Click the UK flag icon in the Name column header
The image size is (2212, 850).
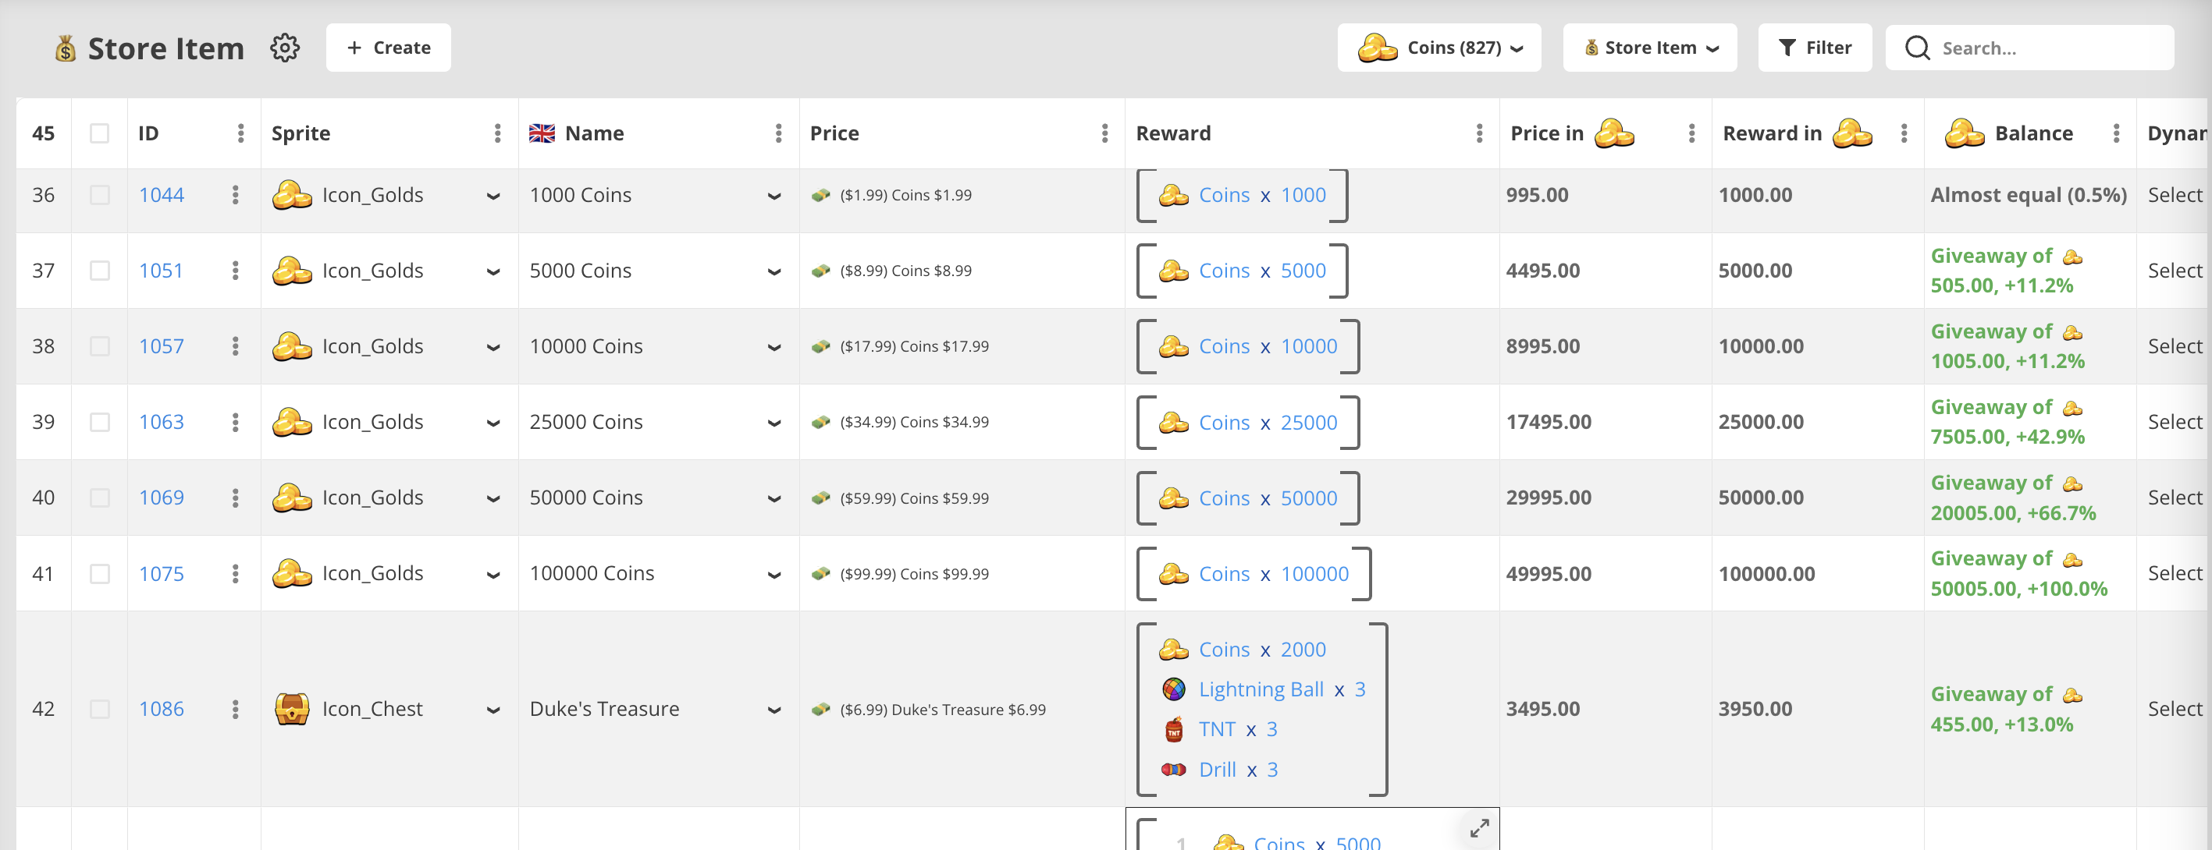[x=543, y=133]
